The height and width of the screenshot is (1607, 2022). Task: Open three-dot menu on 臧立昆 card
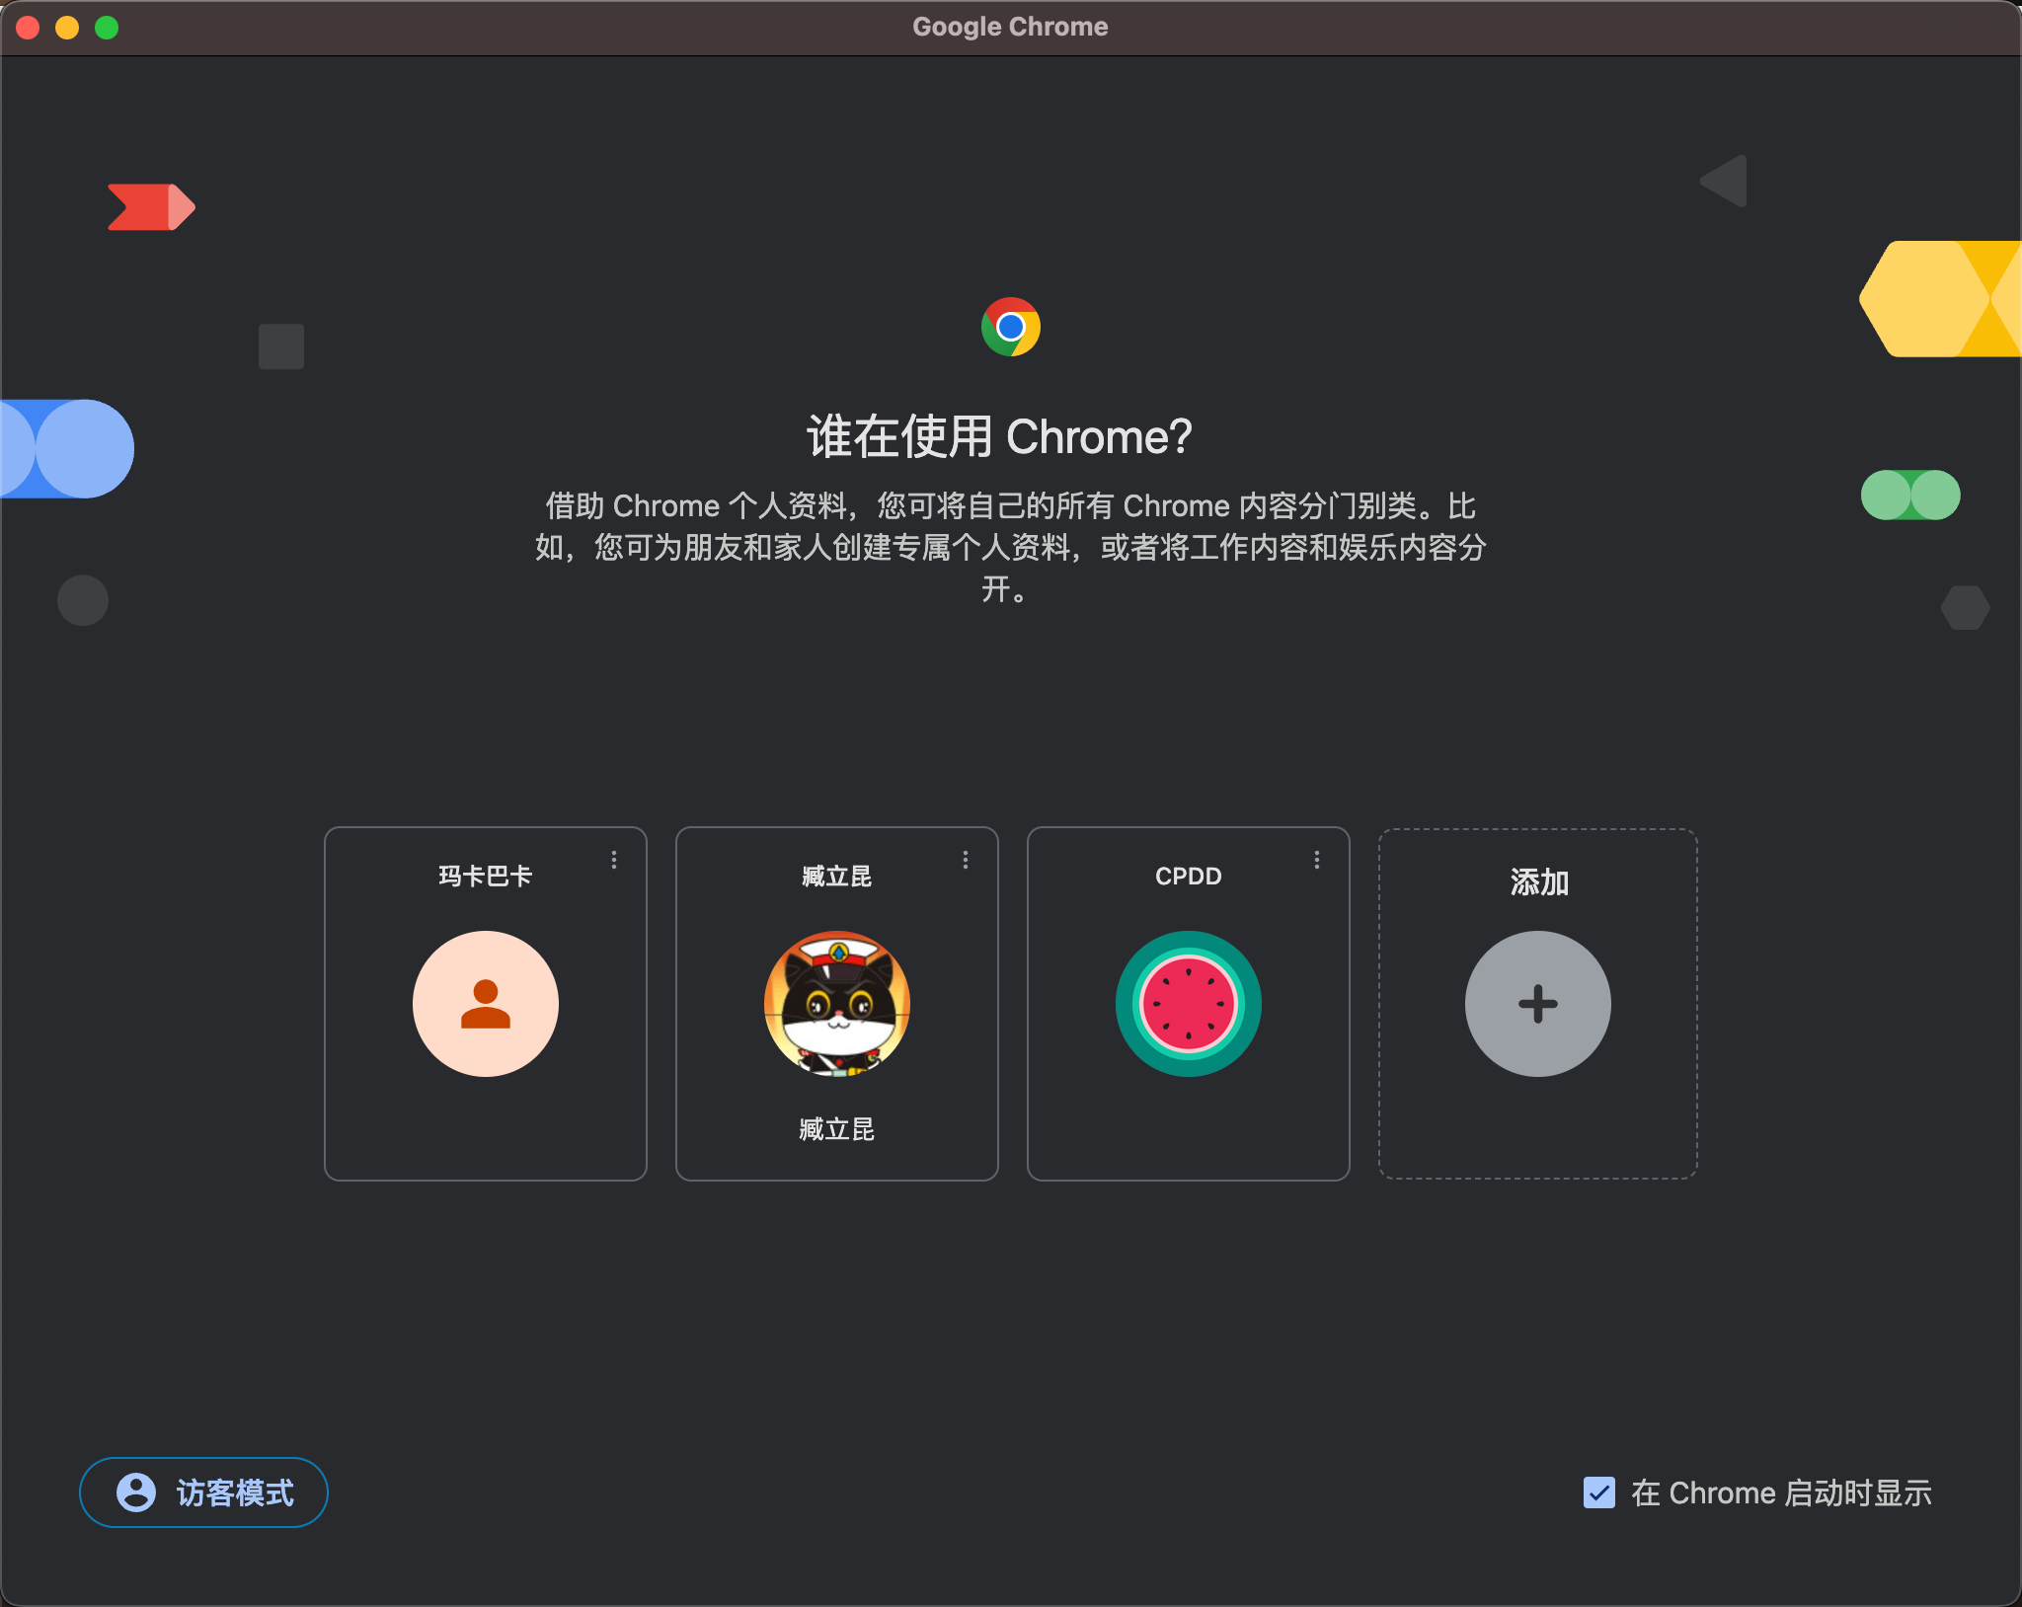click(x=966, y=860)
